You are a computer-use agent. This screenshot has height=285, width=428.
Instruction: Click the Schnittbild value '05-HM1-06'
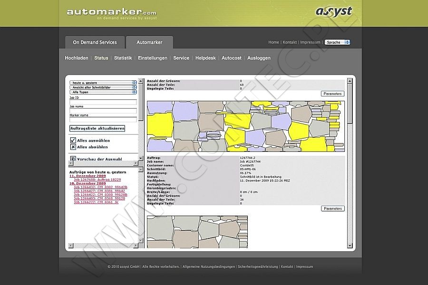[248, 169]
